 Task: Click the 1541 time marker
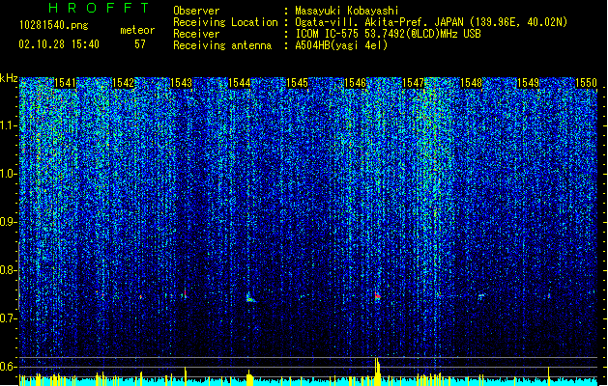65,83
